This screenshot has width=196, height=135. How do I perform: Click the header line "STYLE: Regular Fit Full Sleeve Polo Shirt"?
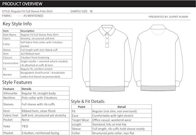27,11
